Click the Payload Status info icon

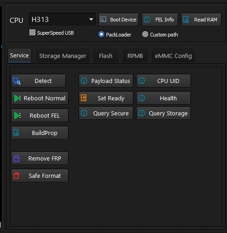[84, 81]
